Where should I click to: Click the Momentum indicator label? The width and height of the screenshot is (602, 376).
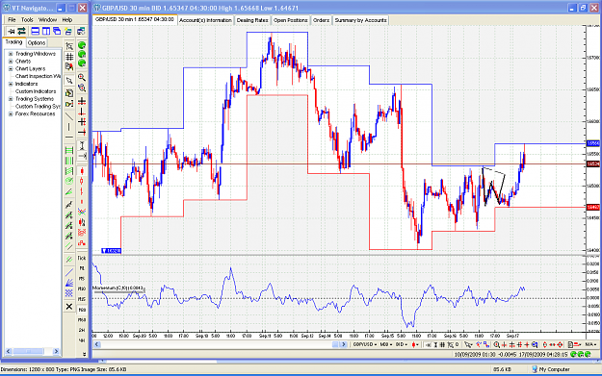click(x=118, y=288)
